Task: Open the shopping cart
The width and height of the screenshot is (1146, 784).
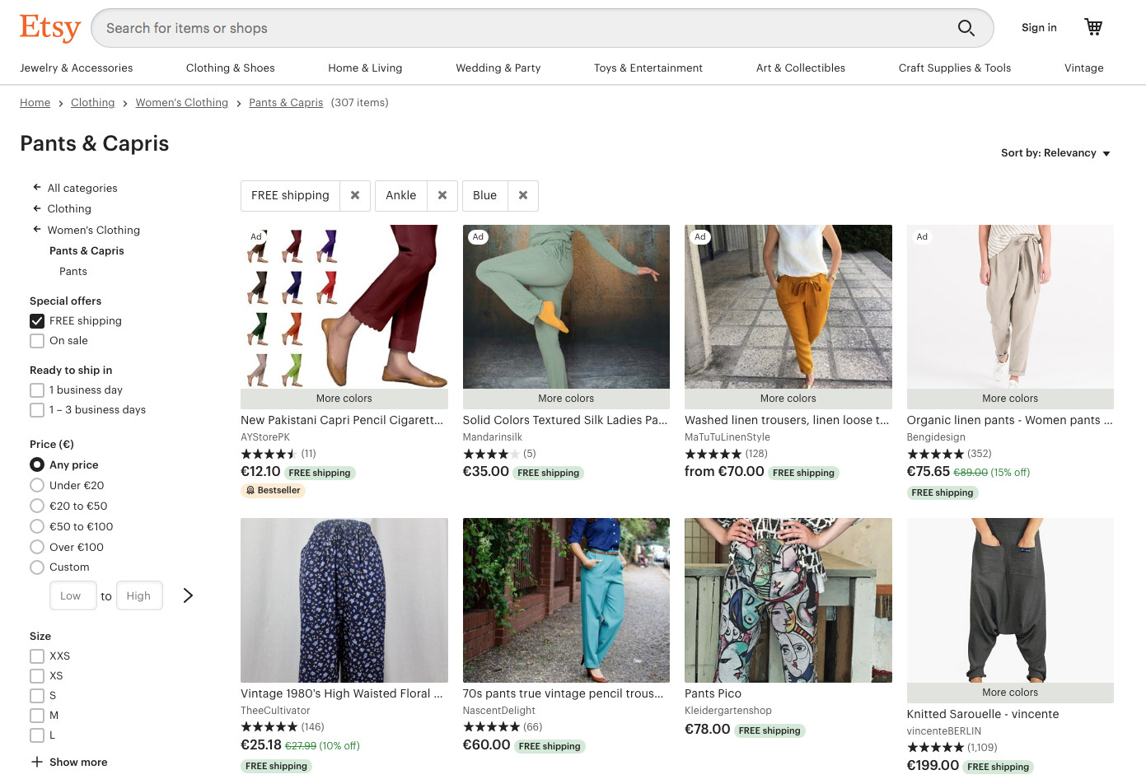Action: 1093,27
